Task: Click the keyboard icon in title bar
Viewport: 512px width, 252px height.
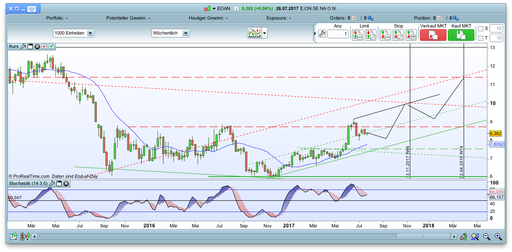Action: [x=32, y=9]
